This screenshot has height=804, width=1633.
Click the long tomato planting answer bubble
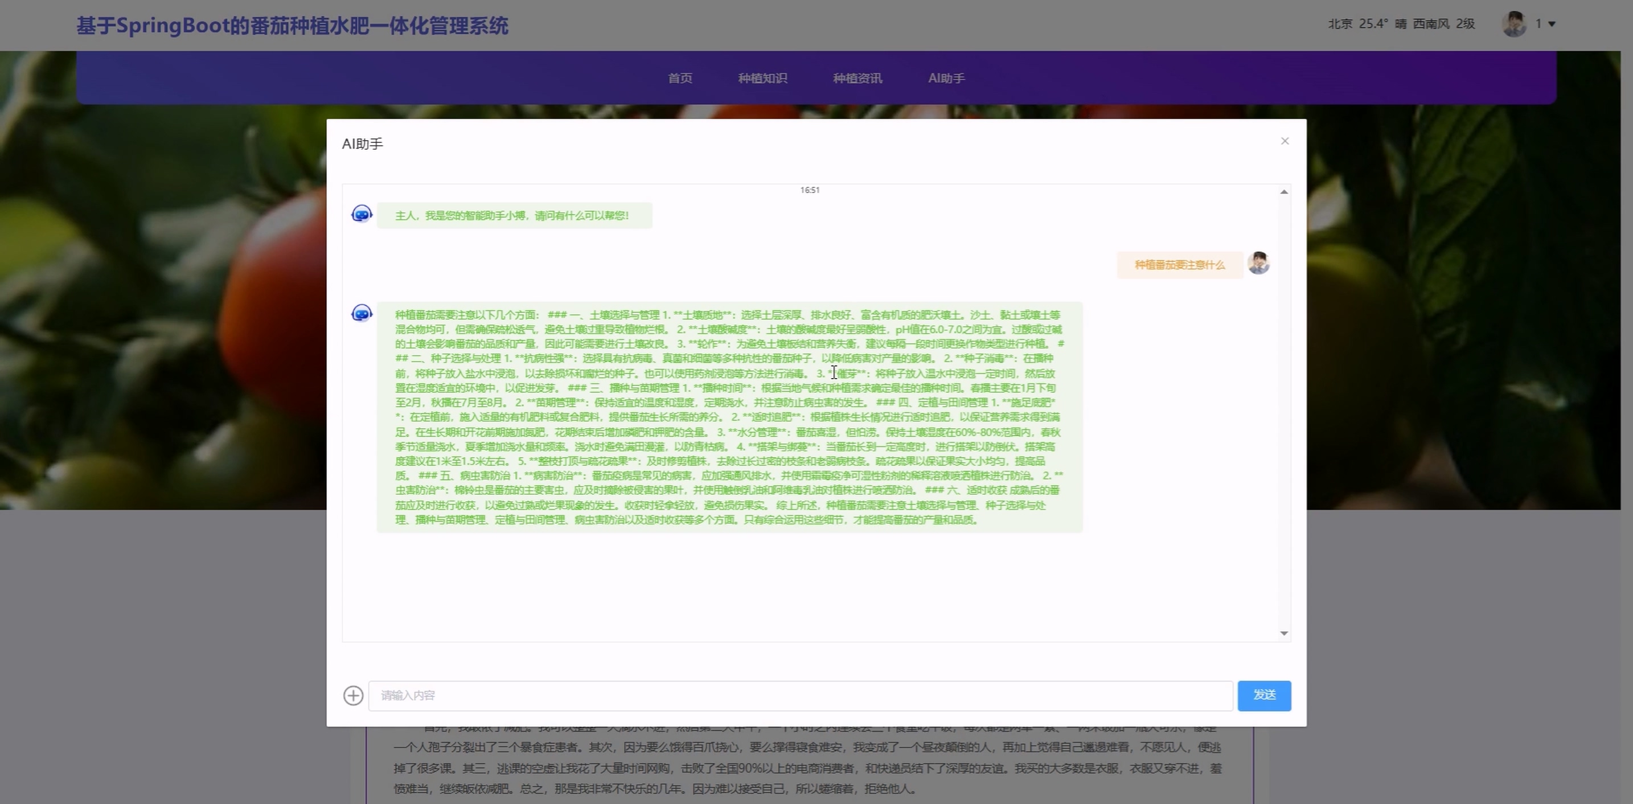tap(729, 417)
